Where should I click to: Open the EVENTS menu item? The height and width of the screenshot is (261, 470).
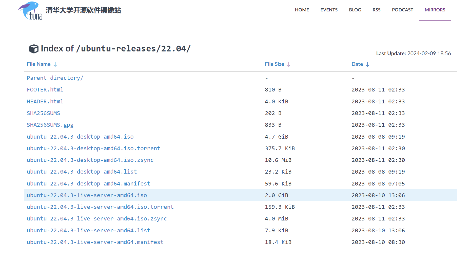[329, 10]
